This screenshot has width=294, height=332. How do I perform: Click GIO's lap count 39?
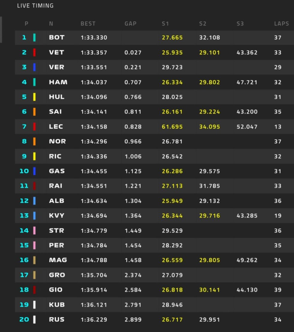(278, 290)
